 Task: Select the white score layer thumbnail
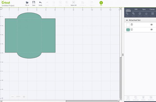coord(128,25)
